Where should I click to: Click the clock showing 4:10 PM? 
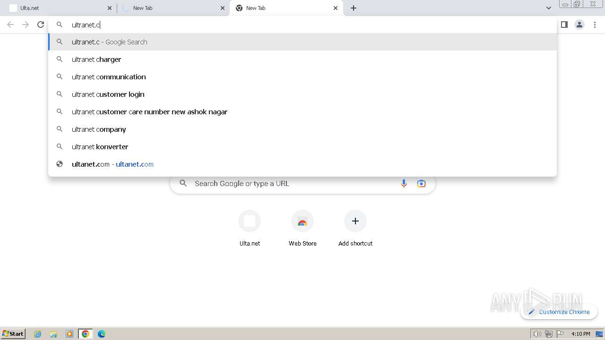(580, 334)
